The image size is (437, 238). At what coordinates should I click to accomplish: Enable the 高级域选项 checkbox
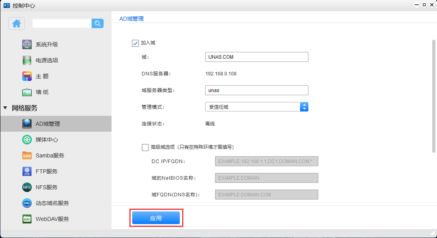pyautogui.click(x=145, y=147)
